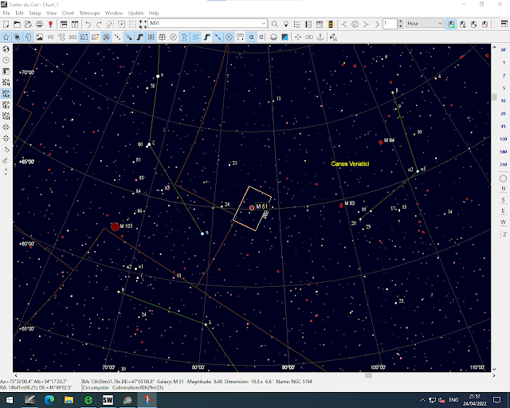Open the Setup menu
Screen dimensions: 510x408
coord(35,13)
